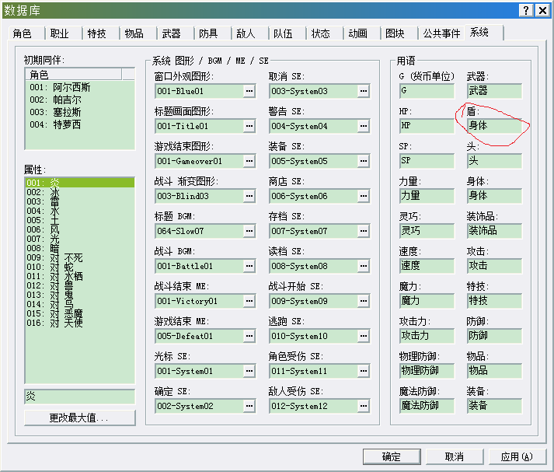
Task: Click ellipsis button beside 008-System08
Action: [364, 266]
